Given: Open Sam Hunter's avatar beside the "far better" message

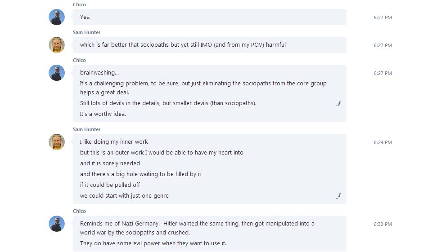Looking at the screenshot, I should 57,45.
